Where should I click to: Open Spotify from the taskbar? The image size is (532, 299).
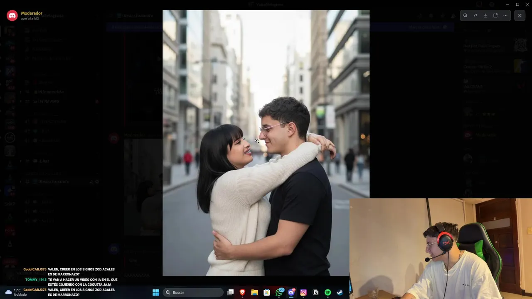(328, 292)
